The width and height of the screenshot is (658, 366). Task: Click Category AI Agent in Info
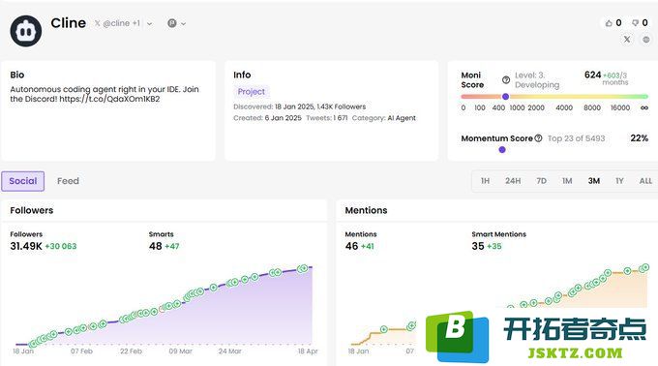coord(384,118)
